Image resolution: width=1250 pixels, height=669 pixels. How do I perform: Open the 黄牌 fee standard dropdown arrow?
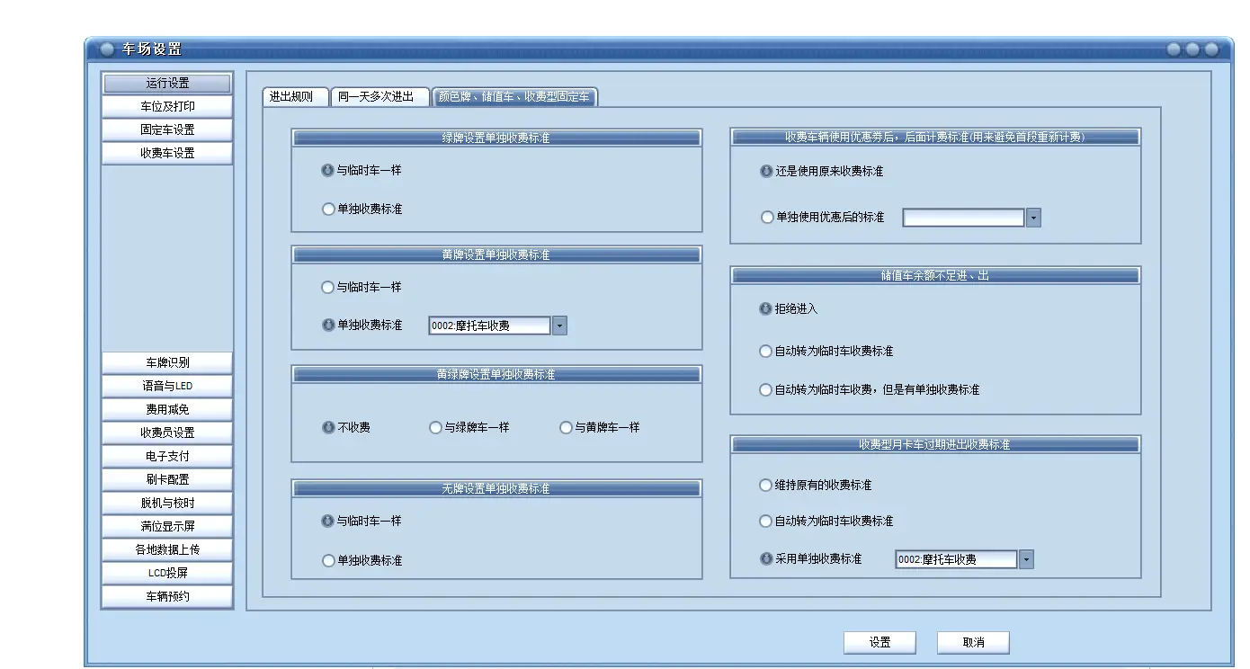point(559,326)
